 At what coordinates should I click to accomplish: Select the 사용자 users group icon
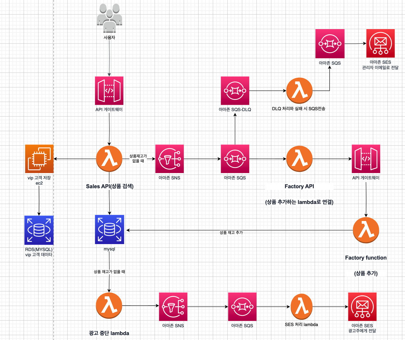[109, 18]
